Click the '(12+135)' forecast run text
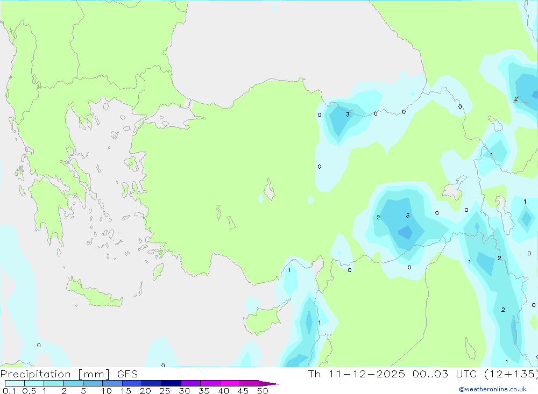This screenshot has height=394, width=538. [x=512, y=374]
